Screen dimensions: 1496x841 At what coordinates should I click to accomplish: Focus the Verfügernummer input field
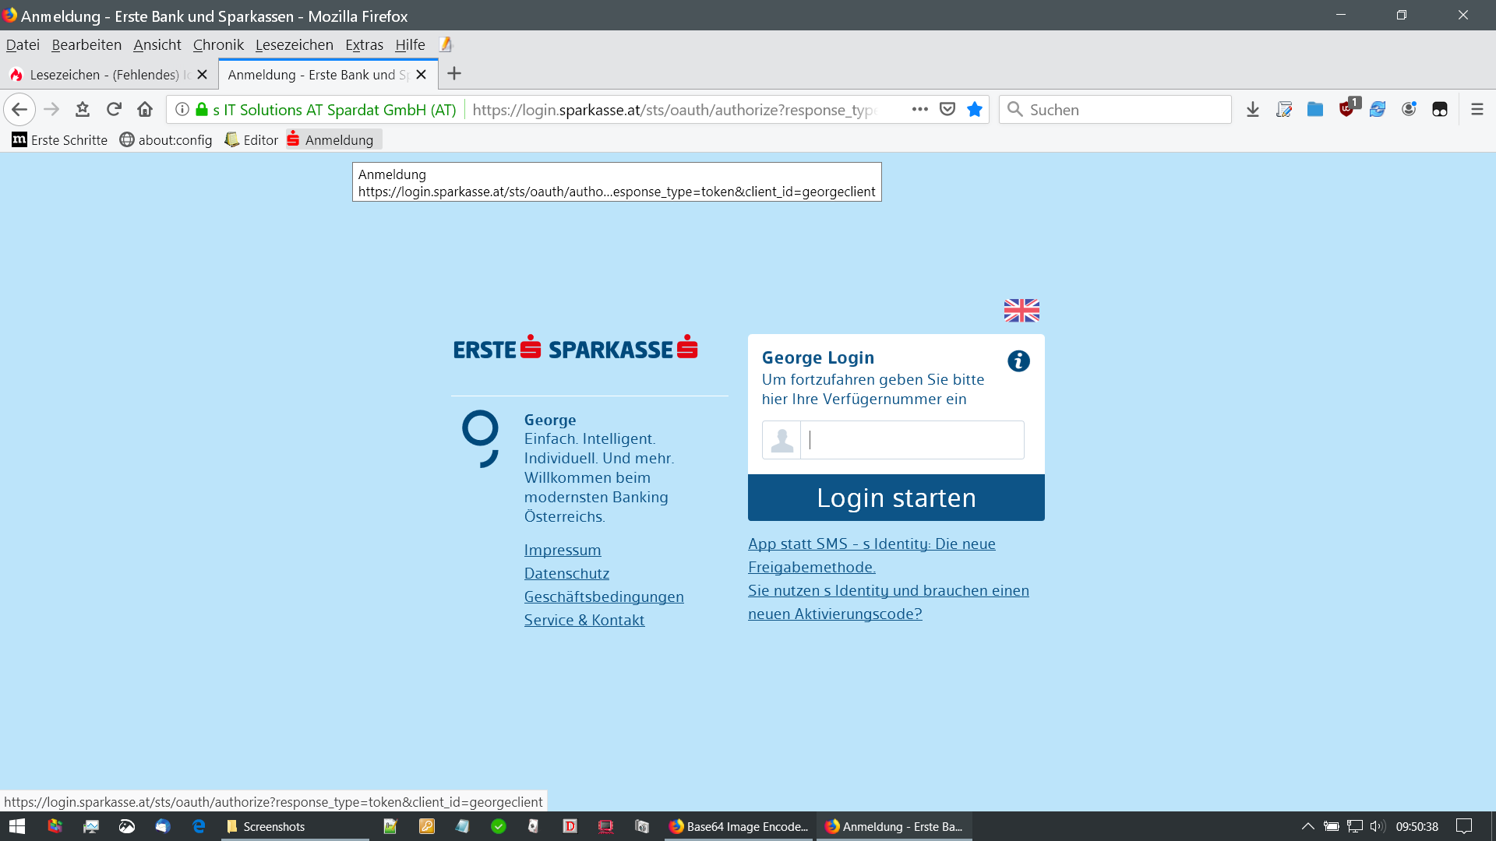[x=912, y=440]
